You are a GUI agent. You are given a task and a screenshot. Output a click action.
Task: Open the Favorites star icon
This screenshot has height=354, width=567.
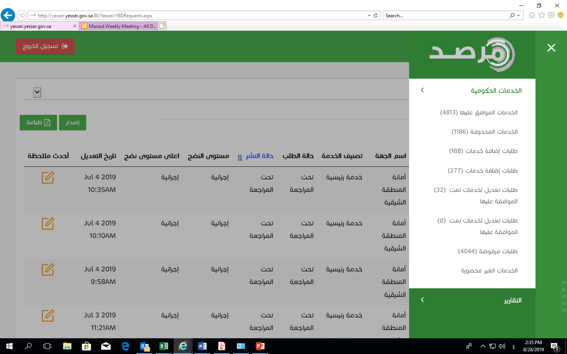(541, 15)
